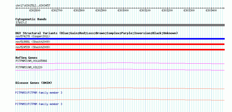Click nsv519881 (Shaikh2009) variant label

pyautogui.click(x=33, y=42)
